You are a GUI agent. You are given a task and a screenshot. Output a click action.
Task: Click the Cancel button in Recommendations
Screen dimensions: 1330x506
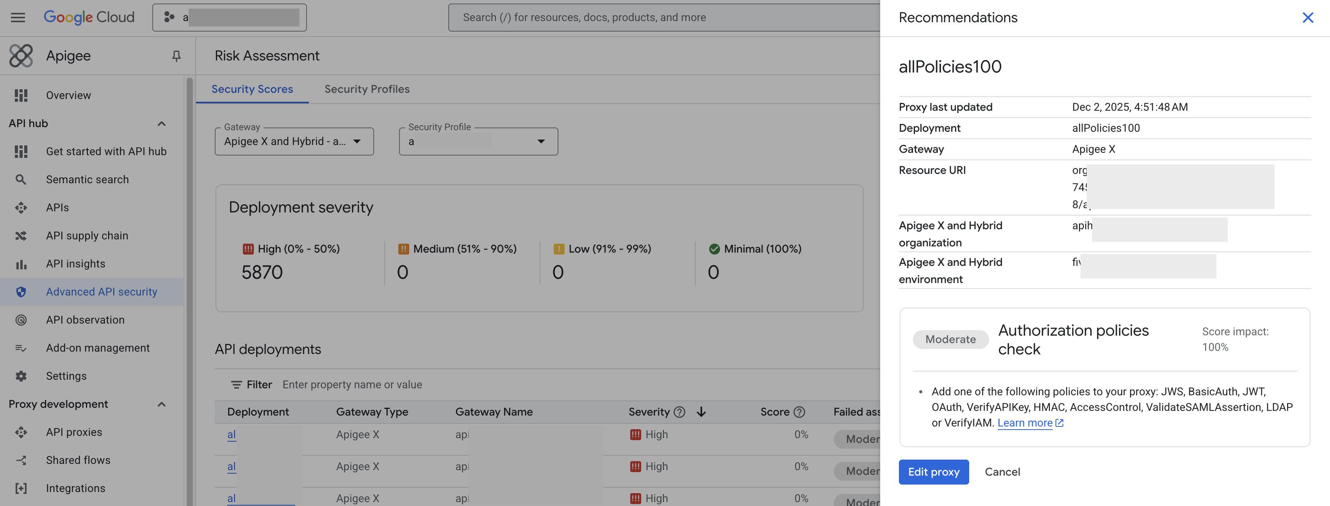pos(1002,472)
